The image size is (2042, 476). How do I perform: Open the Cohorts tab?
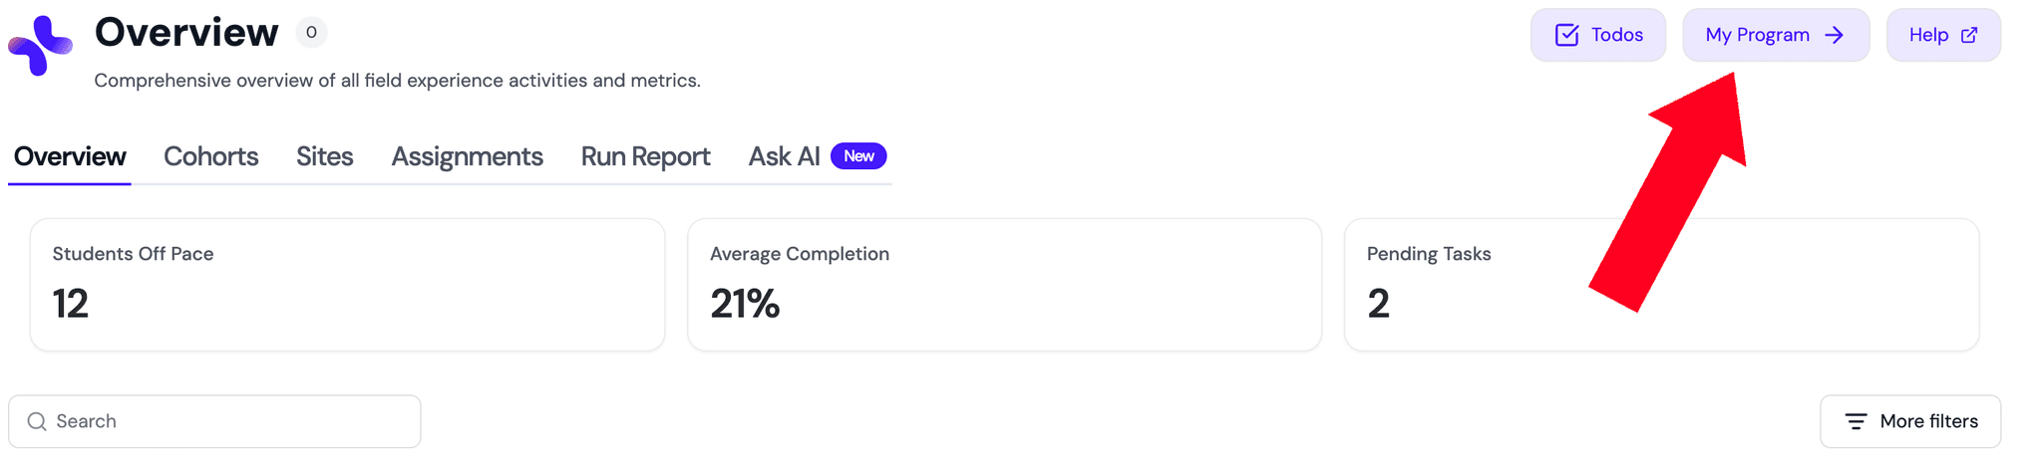210,156
